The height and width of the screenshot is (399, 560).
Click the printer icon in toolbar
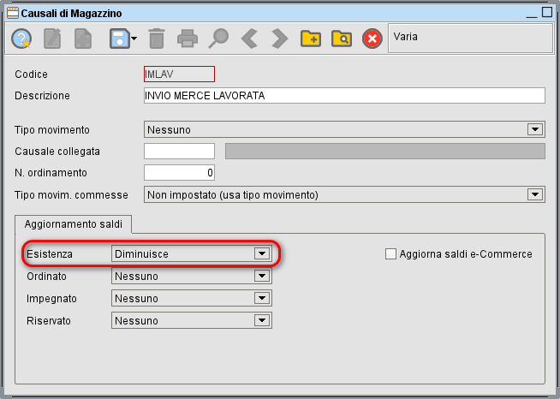tap(187, 39)
